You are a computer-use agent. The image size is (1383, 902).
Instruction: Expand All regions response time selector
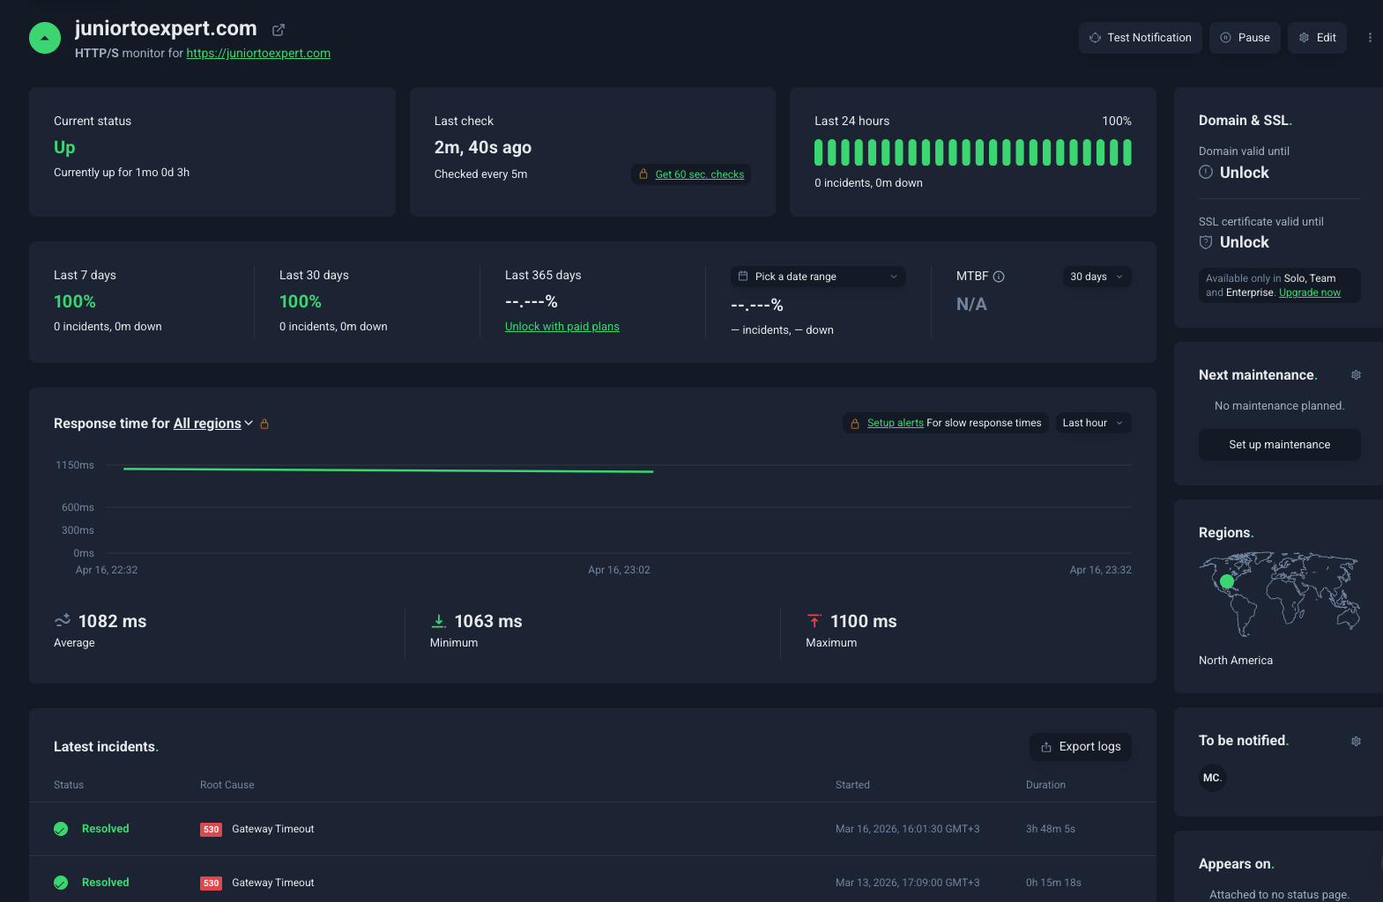point(213,424)
